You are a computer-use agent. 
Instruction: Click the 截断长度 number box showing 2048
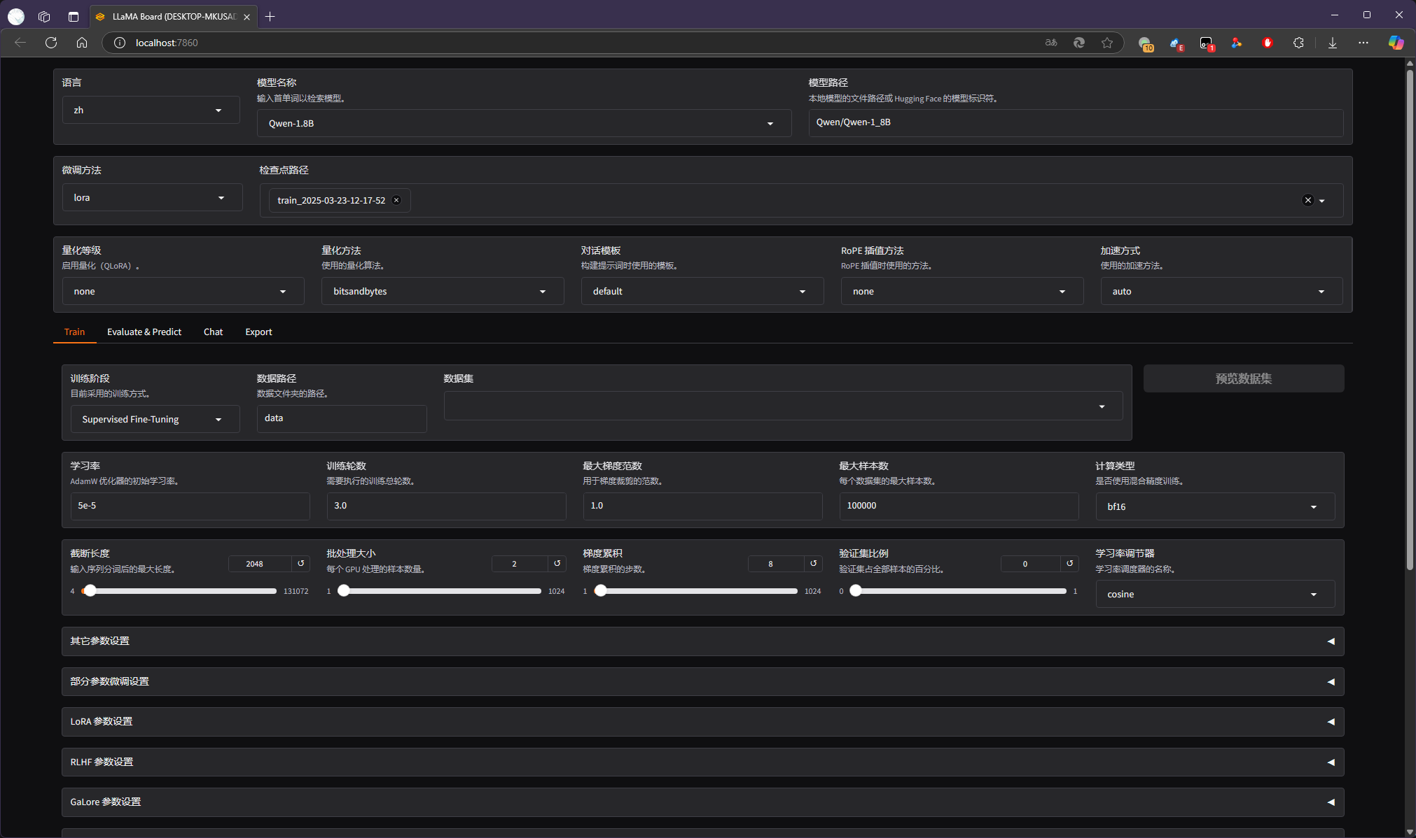click(260, 564)
